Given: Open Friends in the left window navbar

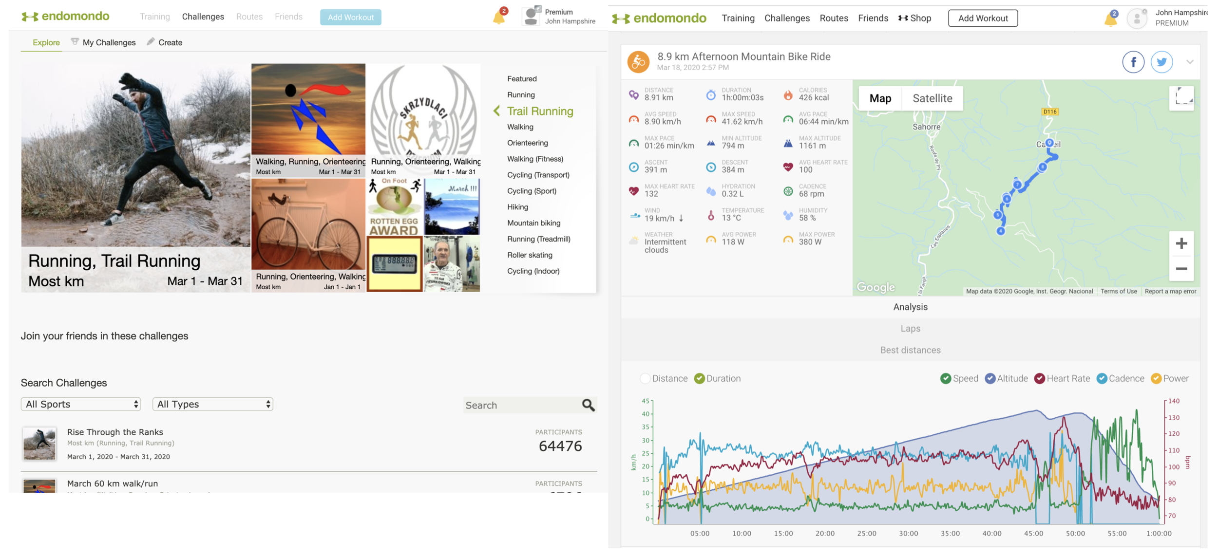Looking at the screenshot, I should (288, 17).
